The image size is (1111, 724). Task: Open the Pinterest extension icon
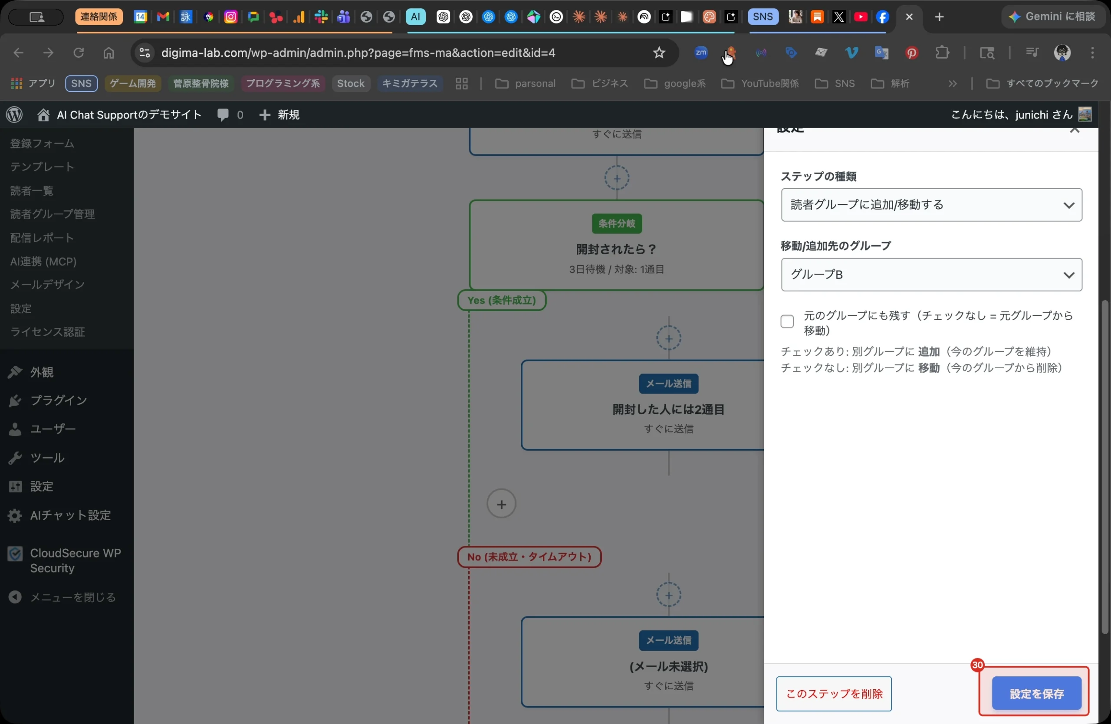911,53
